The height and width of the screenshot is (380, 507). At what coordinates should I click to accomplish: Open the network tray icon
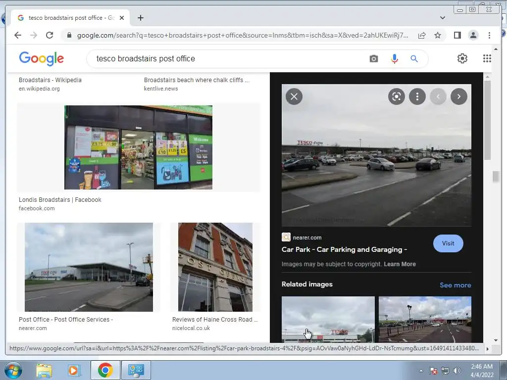pos(445,371)
